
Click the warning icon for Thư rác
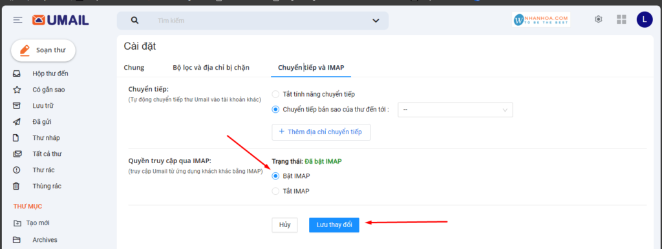(x=17, y=170)
